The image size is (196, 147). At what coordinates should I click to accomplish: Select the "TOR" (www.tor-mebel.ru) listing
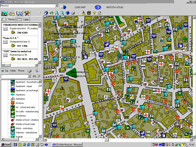point(17,51)
